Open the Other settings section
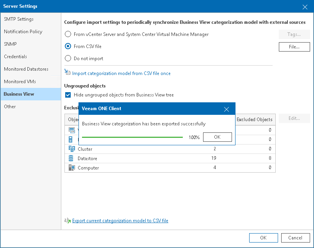This screenshot has width=314, height=248. [10, 107]
